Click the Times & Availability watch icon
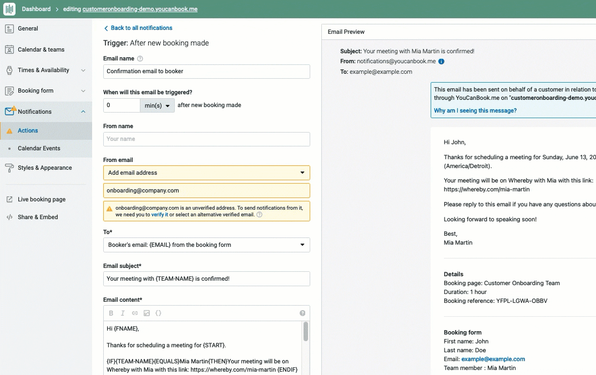Image resolution: width=596 pixels, height=375 pixels. point(9,70)
